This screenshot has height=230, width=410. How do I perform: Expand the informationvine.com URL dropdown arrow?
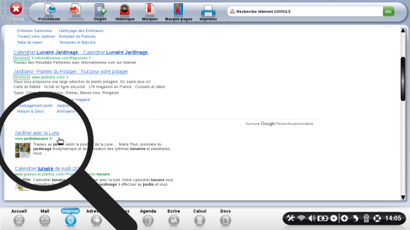tap(90, 58)
